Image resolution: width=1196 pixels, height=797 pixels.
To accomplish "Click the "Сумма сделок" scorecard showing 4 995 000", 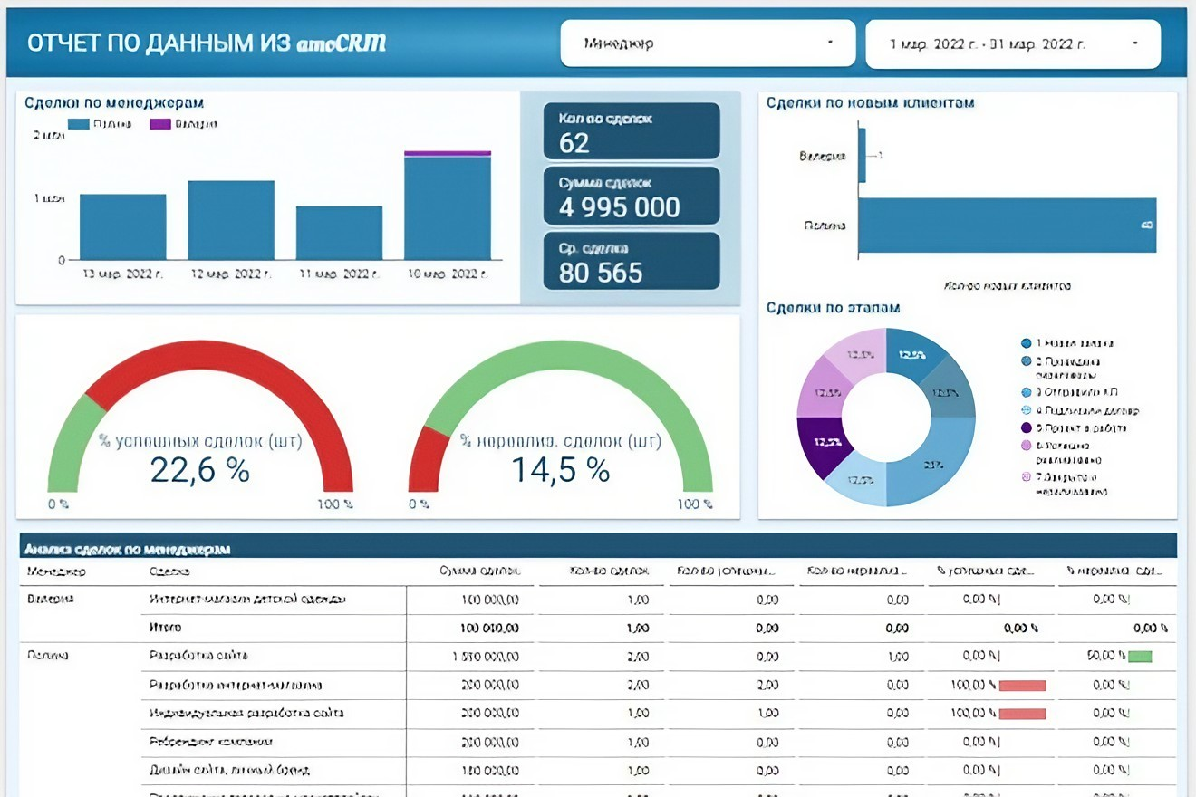I will (x=631, y=196).
